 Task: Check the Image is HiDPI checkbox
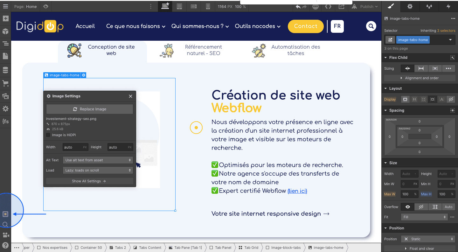[x=48, y=135]
